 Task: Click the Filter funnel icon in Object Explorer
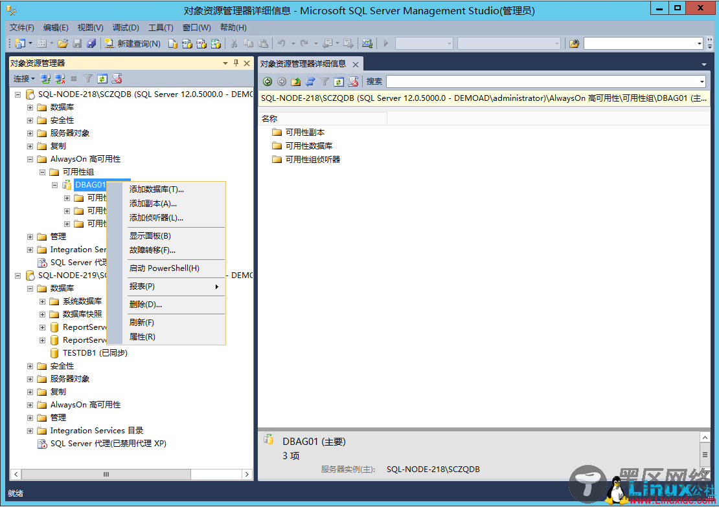point(87,79)
